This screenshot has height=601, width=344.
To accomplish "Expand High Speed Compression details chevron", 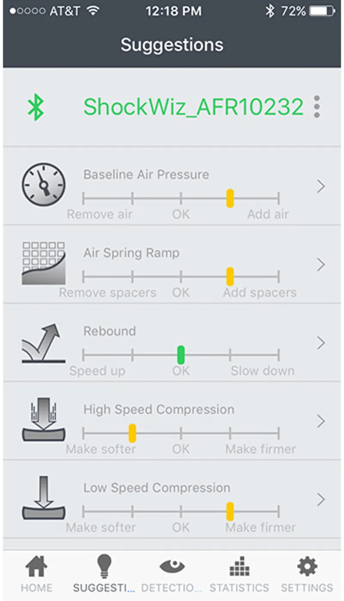I will pos(321,421).
